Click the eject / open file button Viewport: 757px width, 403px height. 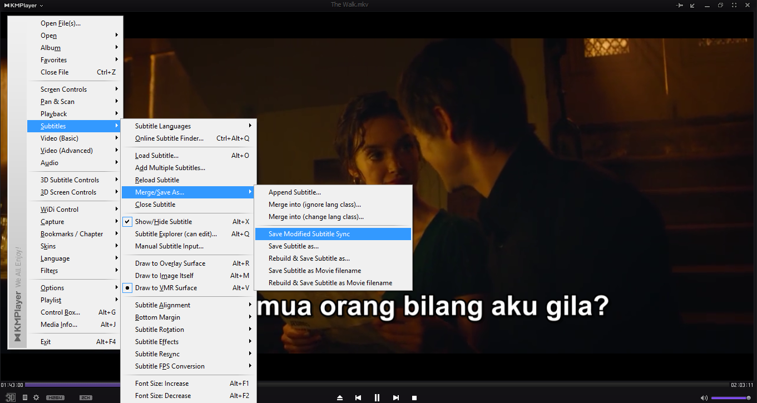pyautogui.click(x=340, y=397)
